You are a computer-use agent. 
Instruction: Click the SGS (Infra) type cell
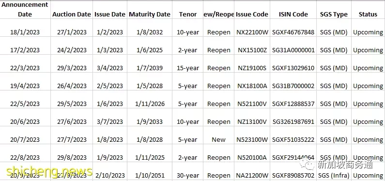point(334,171)
